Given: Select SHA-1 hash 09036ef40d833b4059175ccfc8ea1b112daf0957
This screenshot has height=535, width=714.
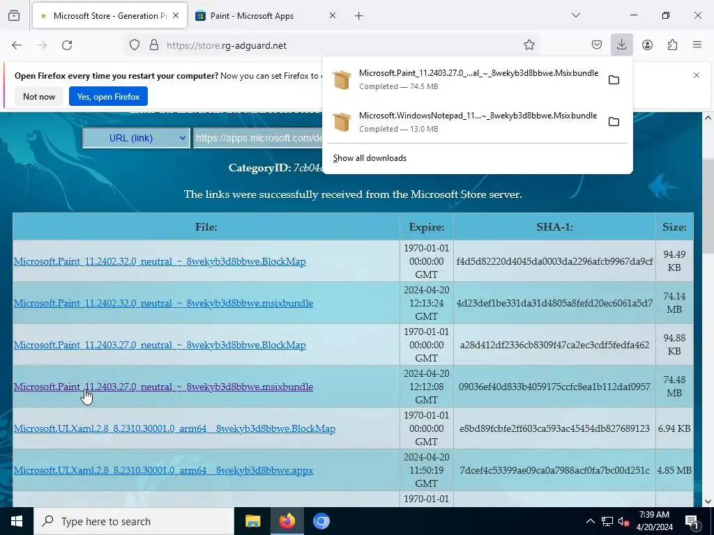Looking at the screenshot, I should pyautogui.click(x=554, y=387).
